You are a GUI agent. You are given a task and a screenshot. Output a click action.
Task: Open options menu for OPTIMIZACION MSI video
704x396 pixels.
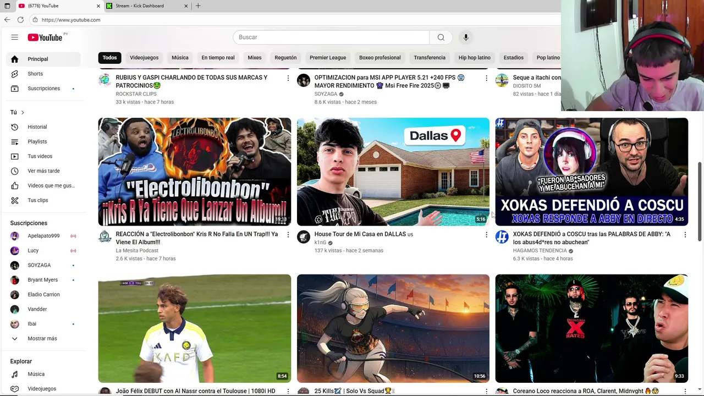(x=486, y=78)
